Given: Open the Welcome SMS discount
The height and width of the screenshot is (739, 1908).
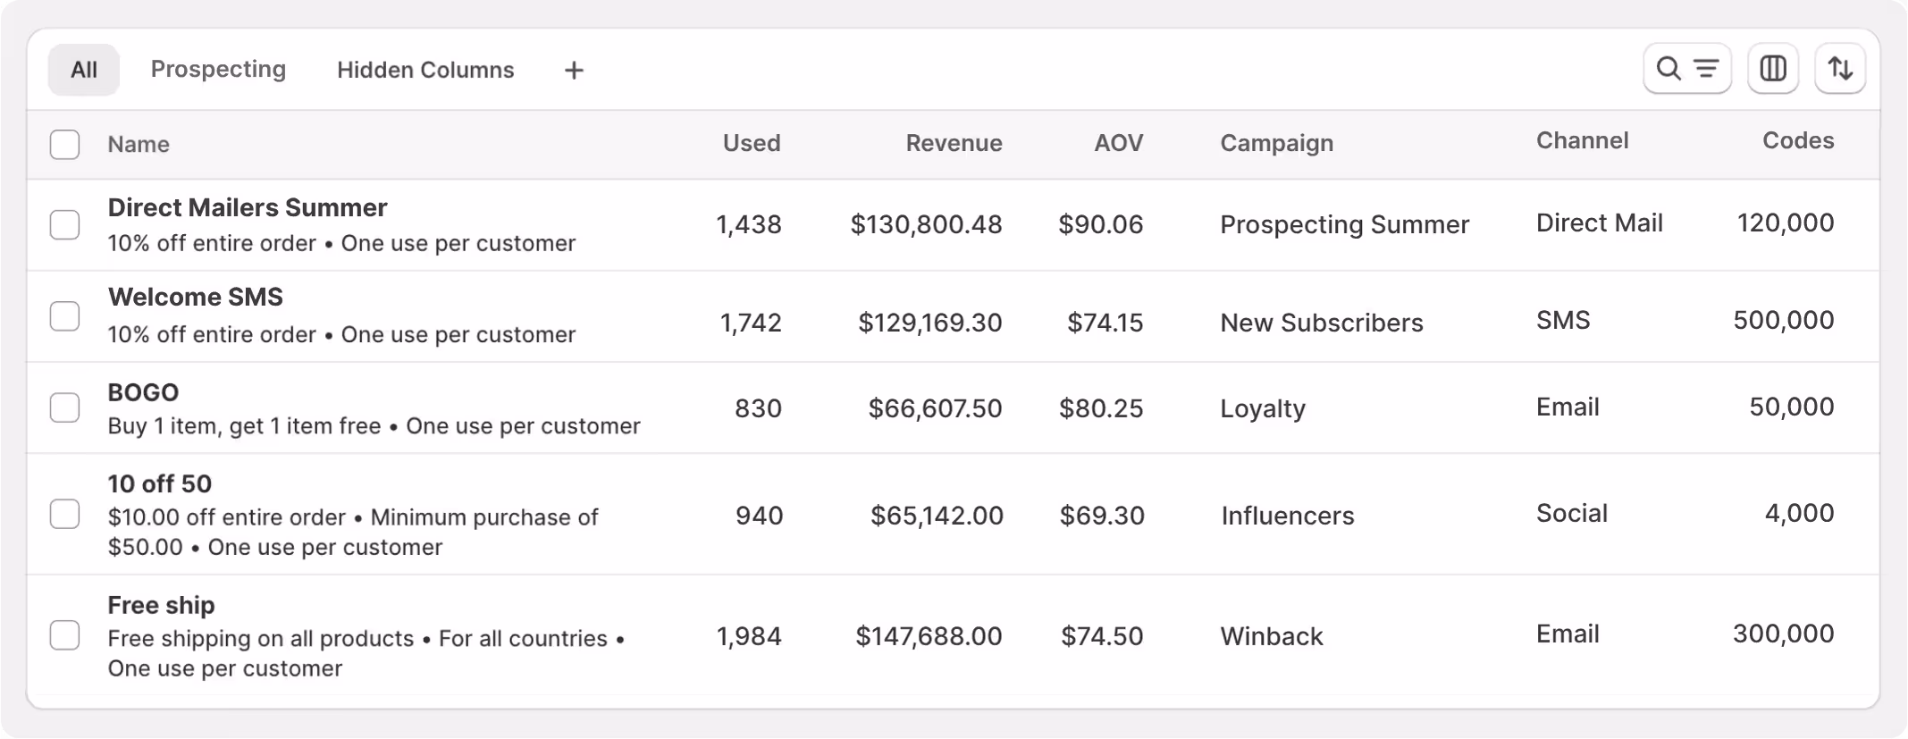Looking at the screenshot, I should point(195,298).
